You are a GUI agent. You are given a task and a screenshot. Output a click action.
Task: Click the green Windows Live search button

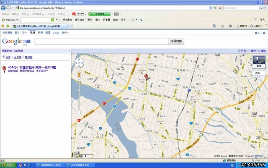pyautogui.click(x=53, y=20)
